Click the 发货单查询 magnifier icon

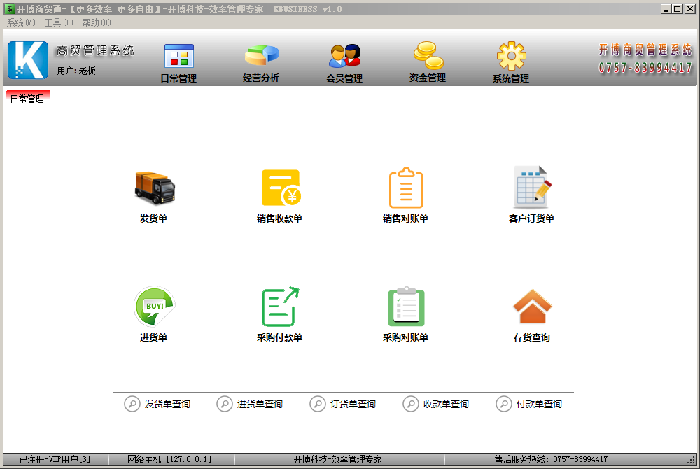[x=132, y=404]
